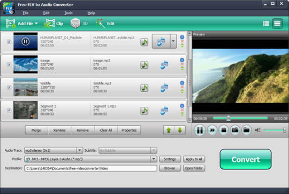Uncheck the HUMANPLANET_D1_Playlist file checkbox

click(x=9, y=42)
